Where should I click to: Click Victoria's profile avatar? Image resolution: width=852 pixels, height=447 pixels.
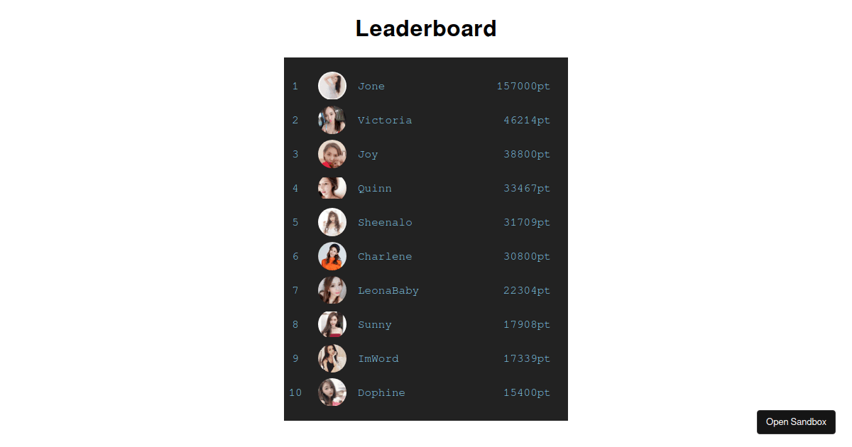332,120
